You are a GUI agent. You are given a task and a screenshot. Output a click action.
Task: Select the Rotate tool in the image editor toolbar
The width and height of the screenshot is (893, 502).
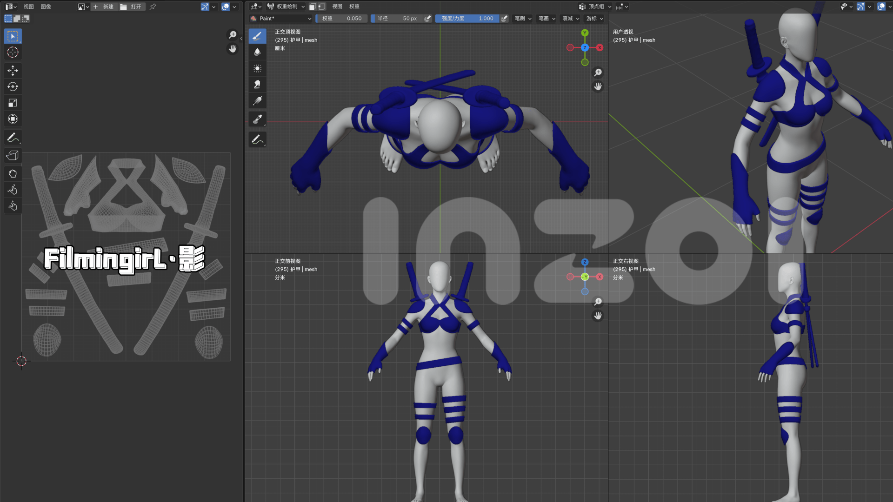[13, 86]
